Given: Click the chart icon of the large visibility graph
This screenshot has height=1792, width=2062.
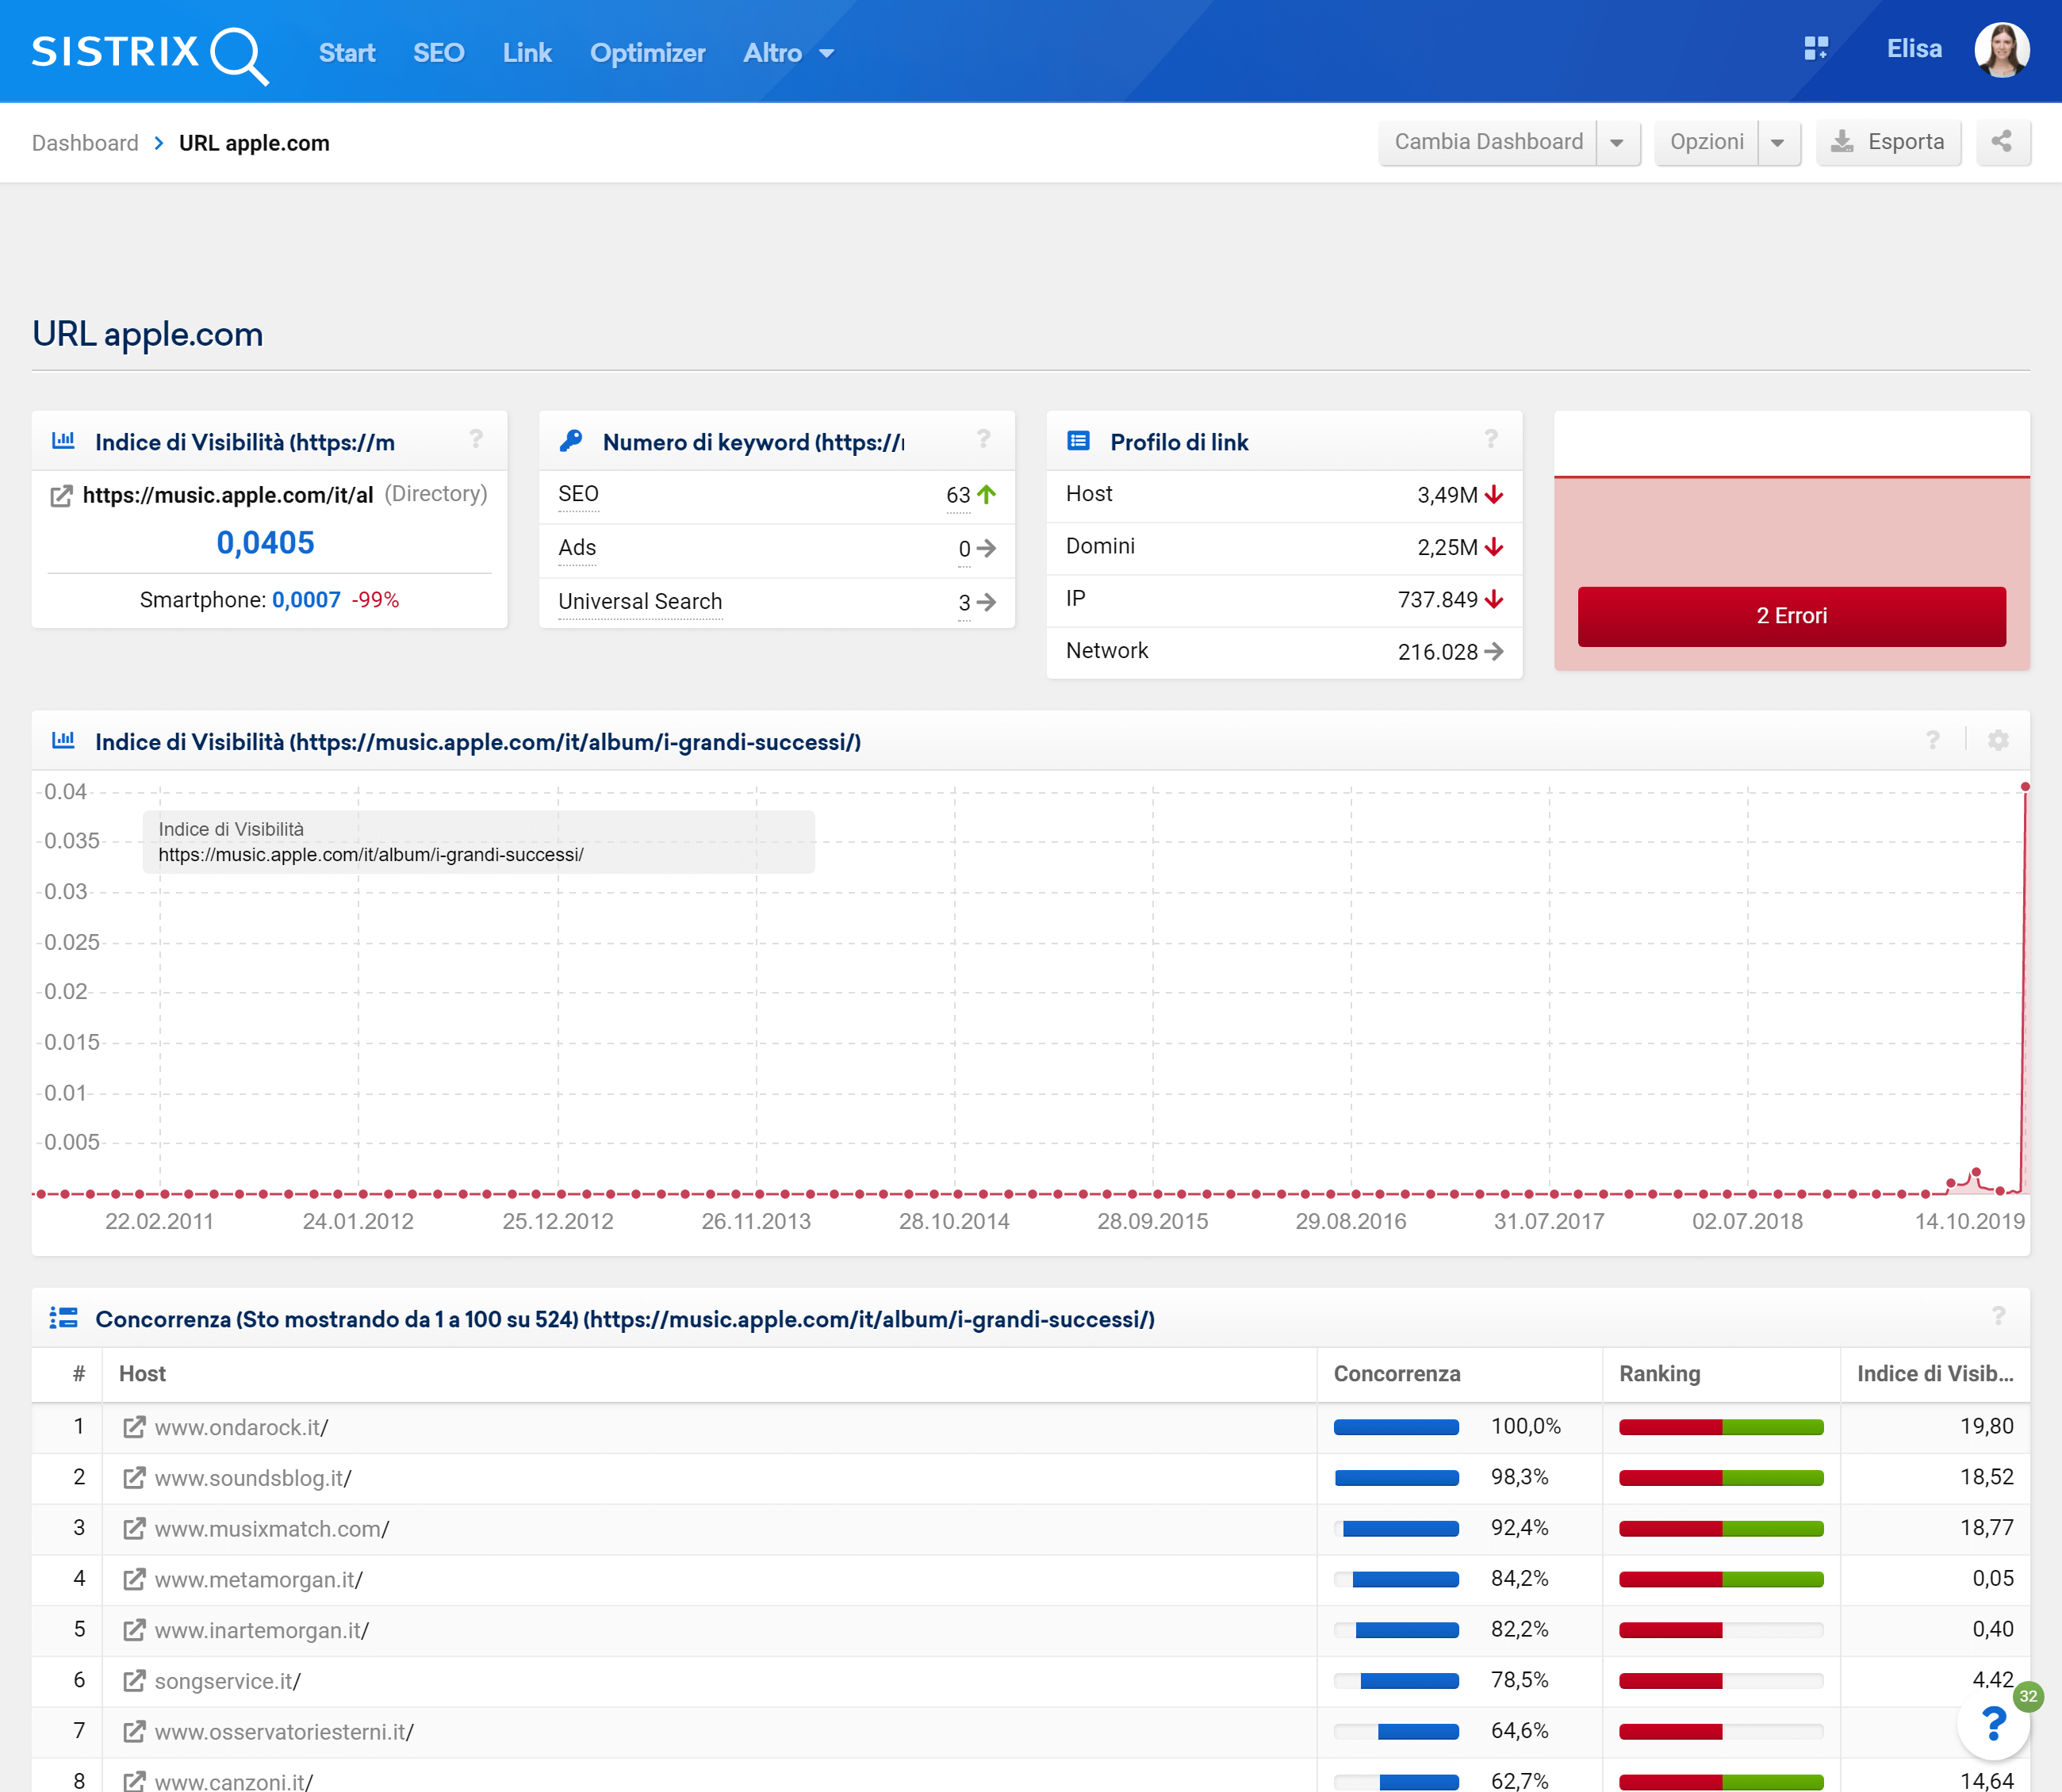Looking at the screenshot, I should click(64, 741).
